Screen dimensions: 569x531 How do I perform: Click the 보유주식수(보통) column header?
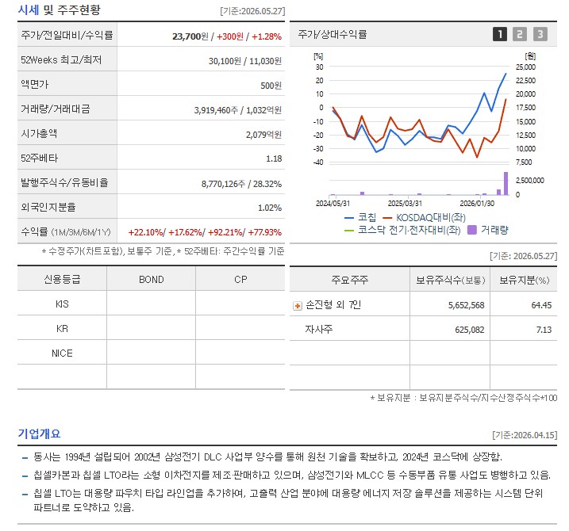click(450, 280)
